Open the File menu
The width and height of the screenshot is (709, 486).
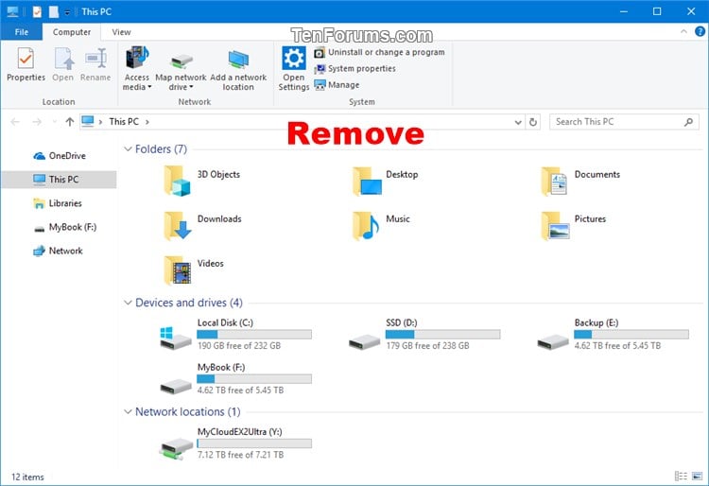pos(21,32)
